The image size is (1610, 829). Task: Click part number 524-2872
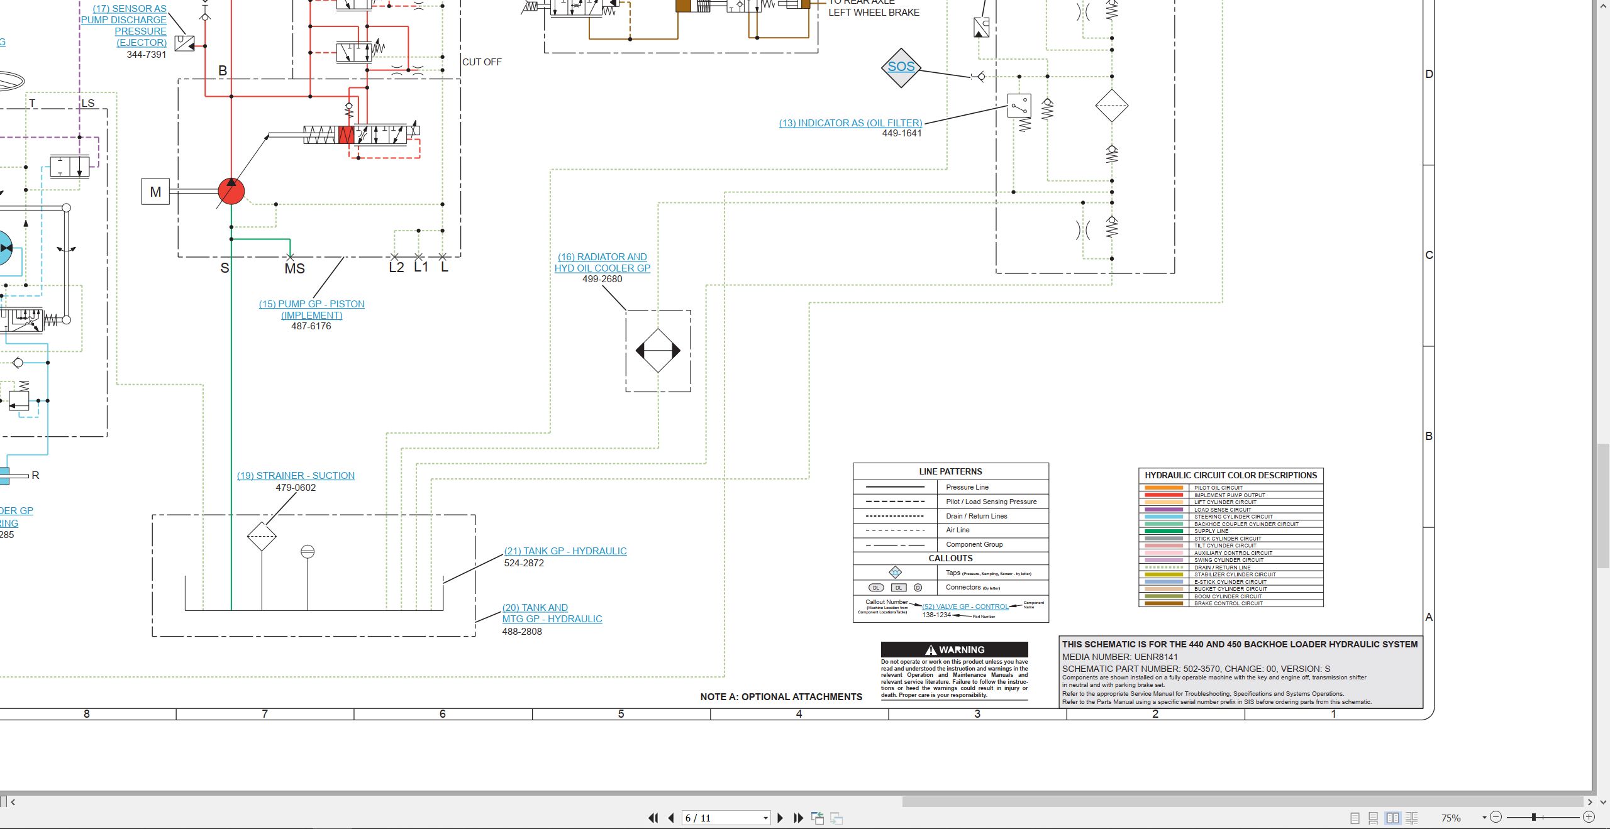(524, 563)
